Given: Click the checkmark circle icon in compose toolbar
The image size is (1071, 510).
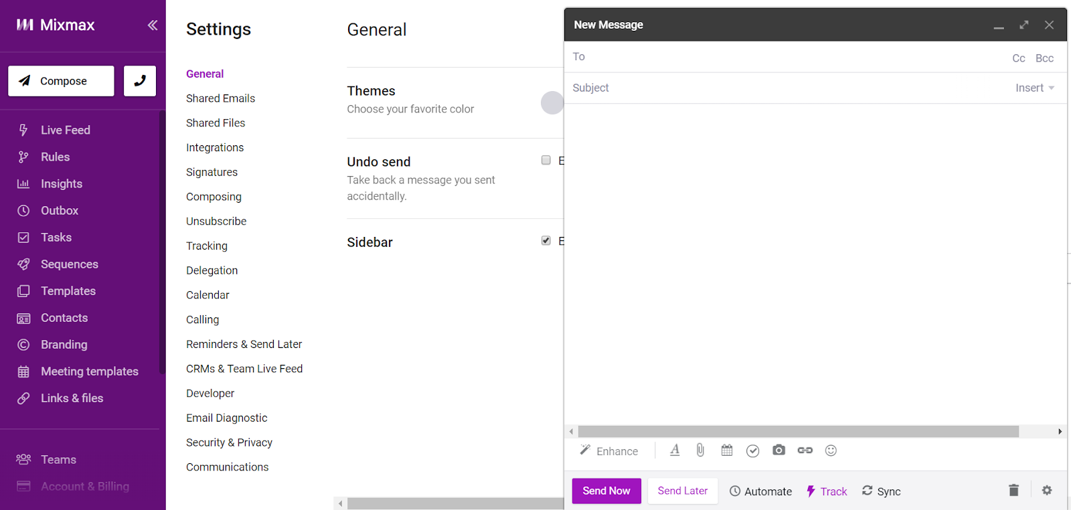Looking at the screenshot, I should (753, 450).
